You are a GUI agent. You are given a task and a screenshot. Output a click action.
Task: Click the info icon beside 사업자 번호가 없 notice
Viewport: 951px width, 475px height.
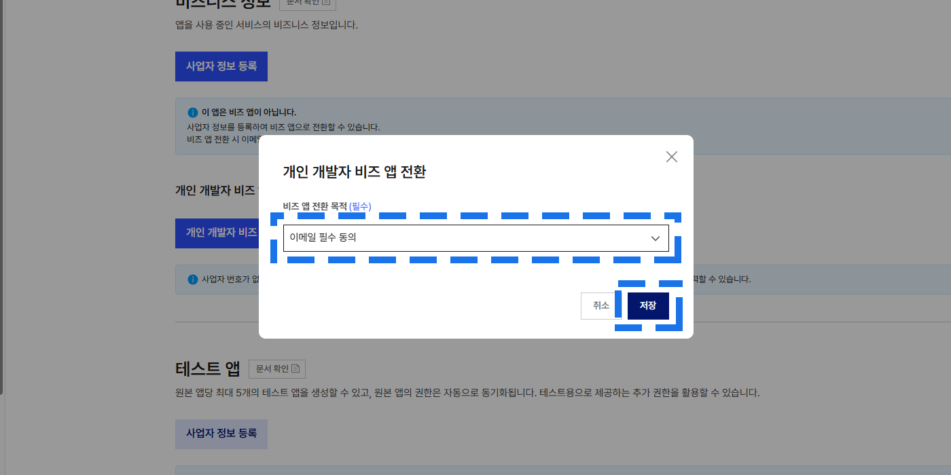193,279
